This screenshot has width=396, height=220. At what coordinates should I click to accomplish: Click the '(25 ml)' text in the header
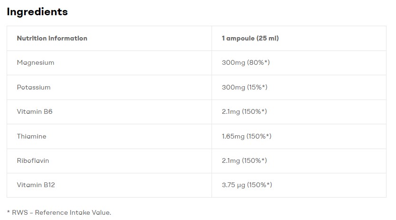(268, 38)
